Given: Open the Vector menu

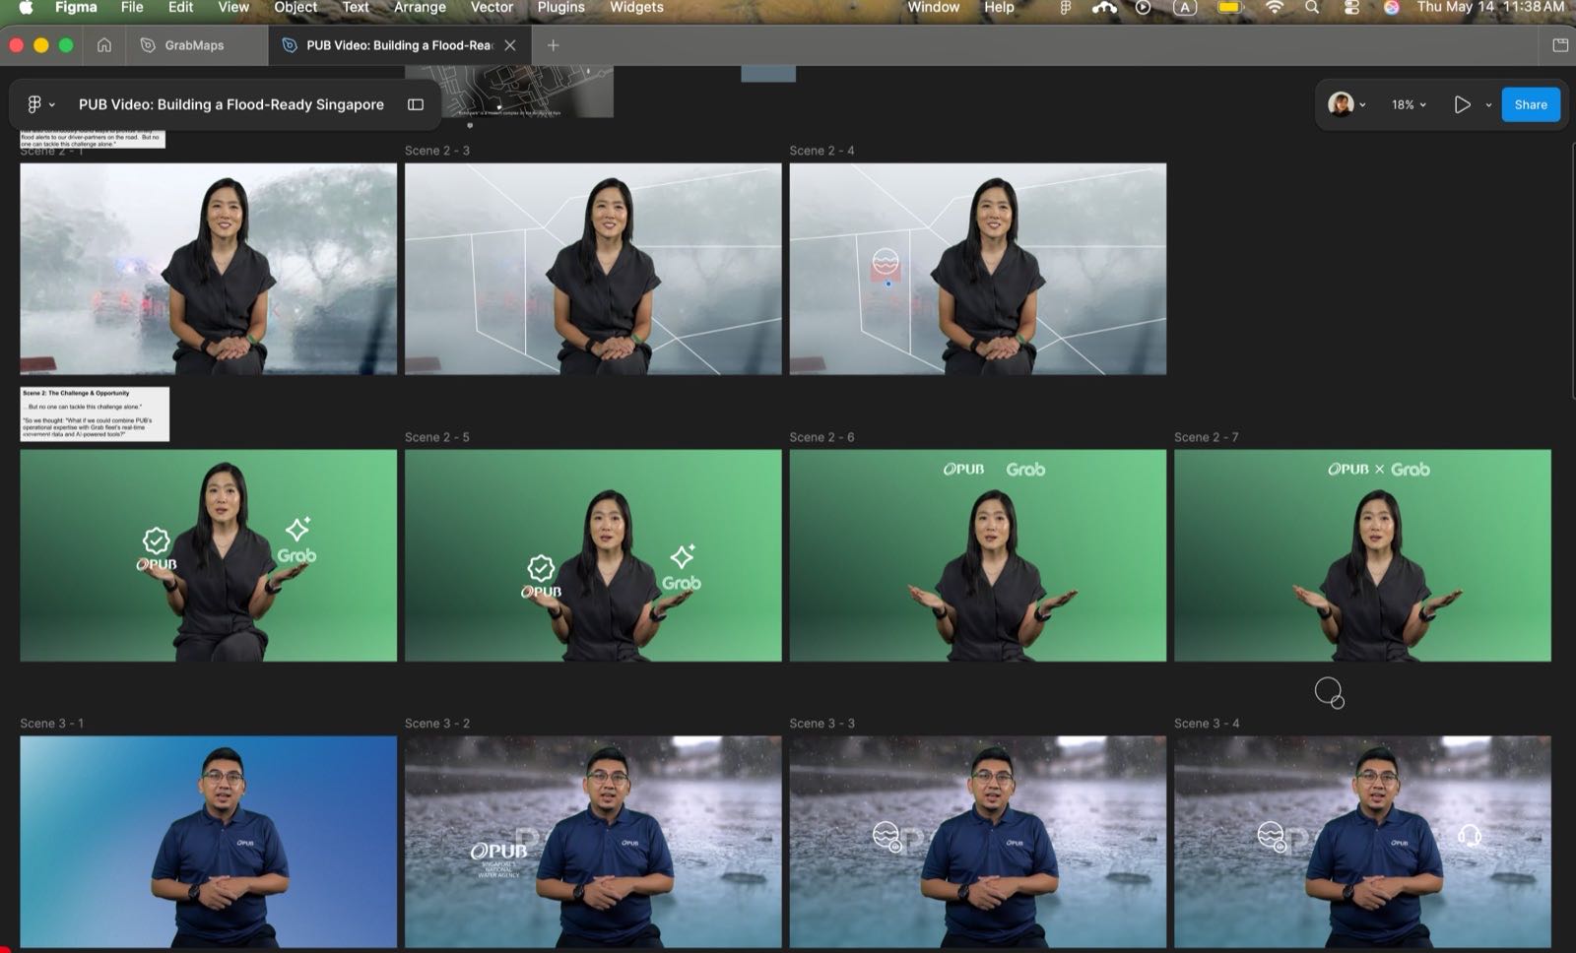Looking at the screenshot, I should click(x=492, y=7).
